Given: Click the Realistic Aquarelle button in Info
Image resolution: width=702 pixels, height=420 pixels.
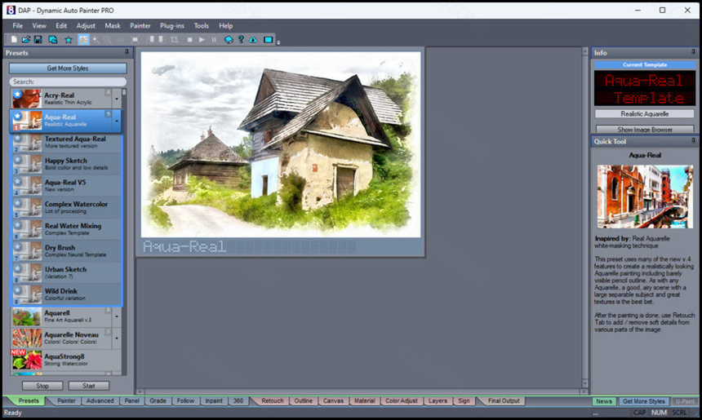Looking at the screenshot, I should (x=645, y=114).
